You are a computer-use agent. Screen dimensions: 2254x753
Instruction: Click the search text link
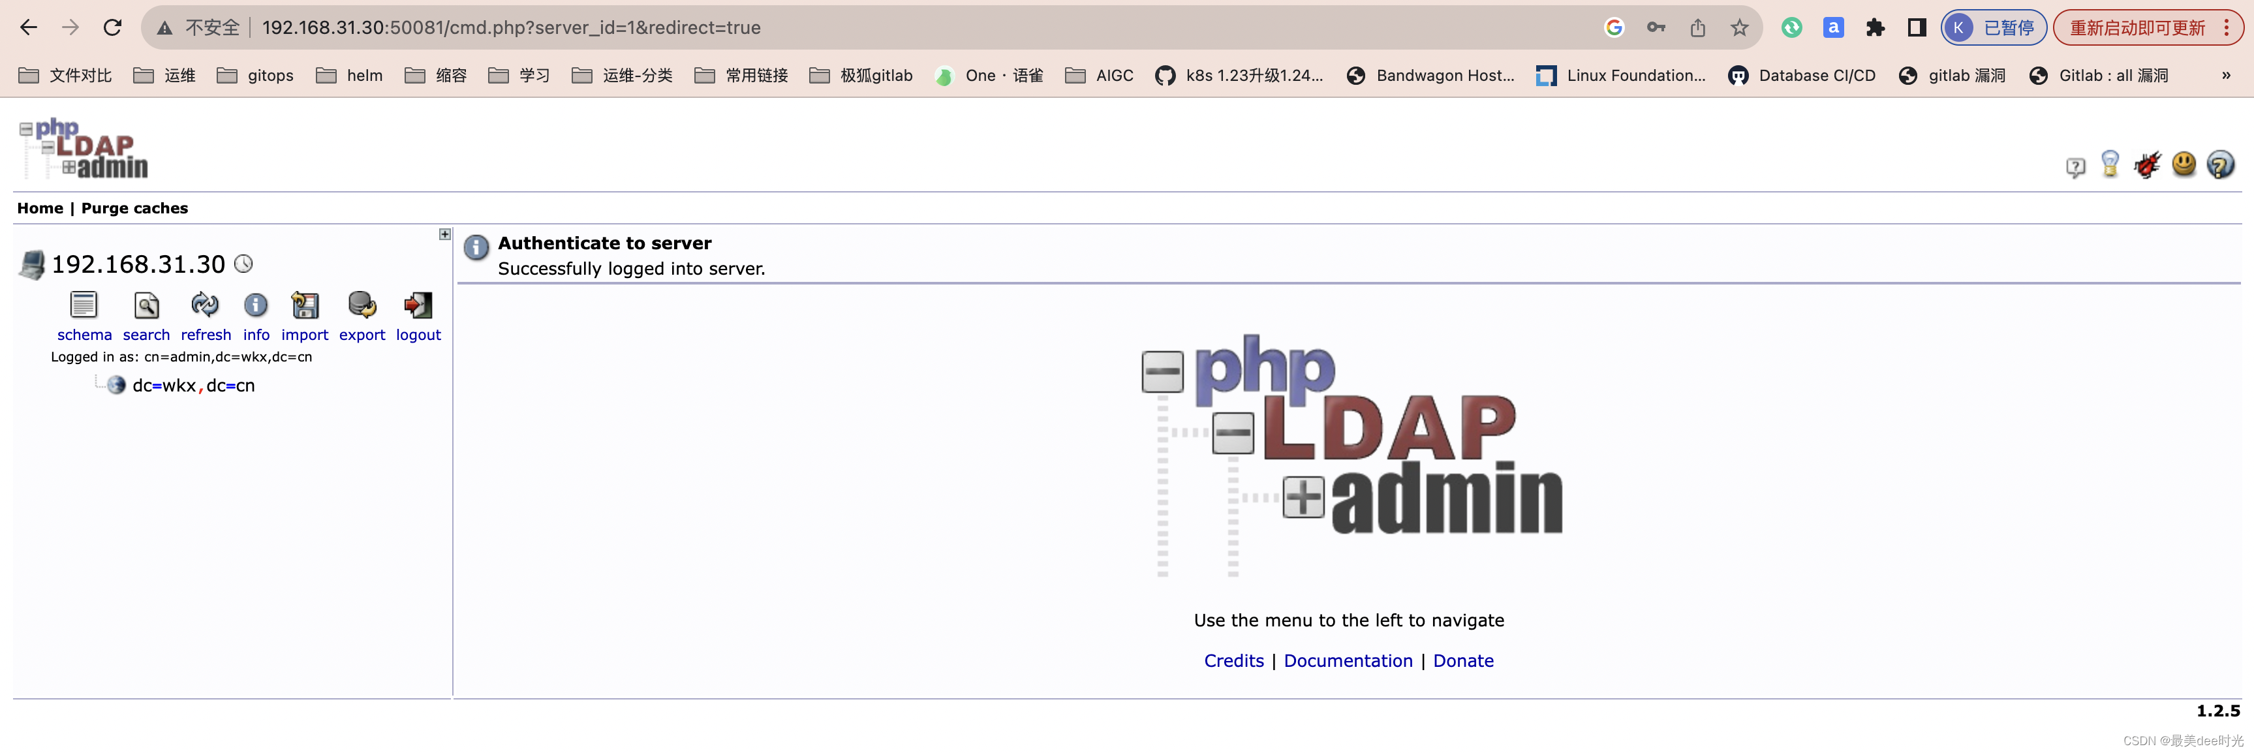tap(146, 335)
